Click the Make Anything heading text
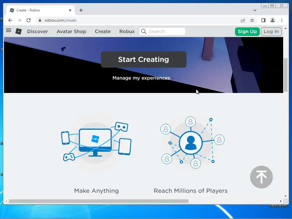 pos(96,191)
